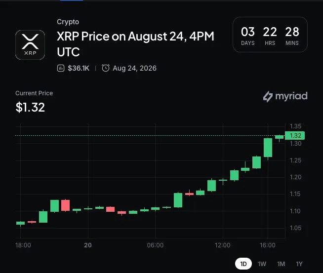Click the Crypto category link

click(x=68, y=22)
